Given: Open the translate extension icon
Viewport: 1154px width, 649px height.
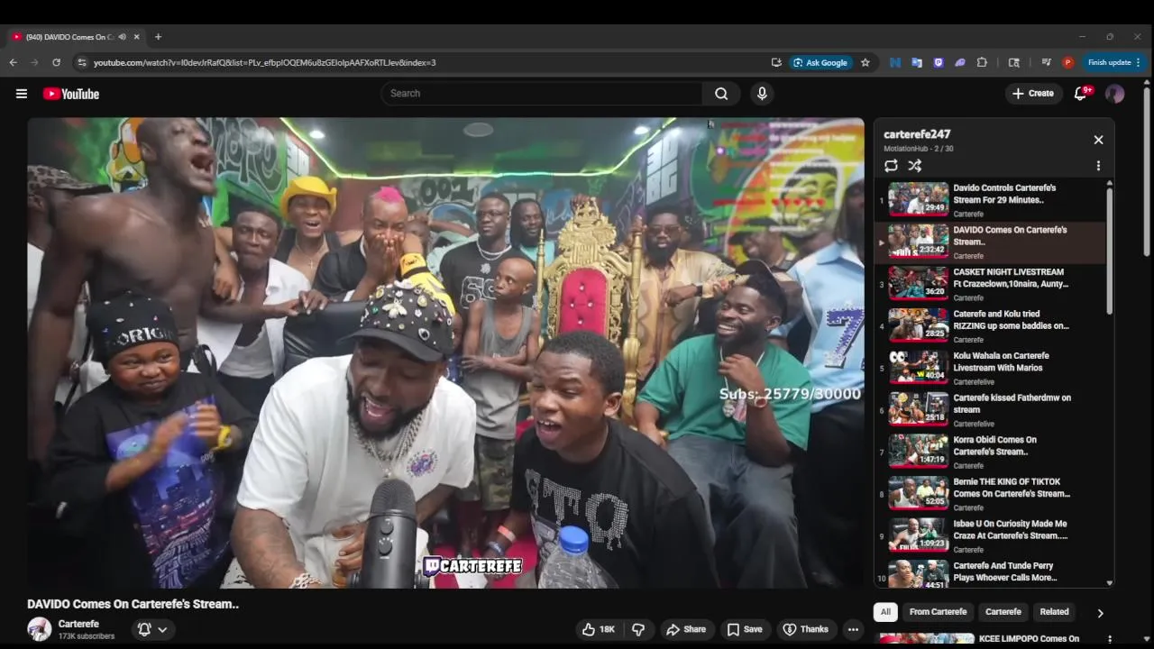Looking at the screenshot, I should (917, 62).
